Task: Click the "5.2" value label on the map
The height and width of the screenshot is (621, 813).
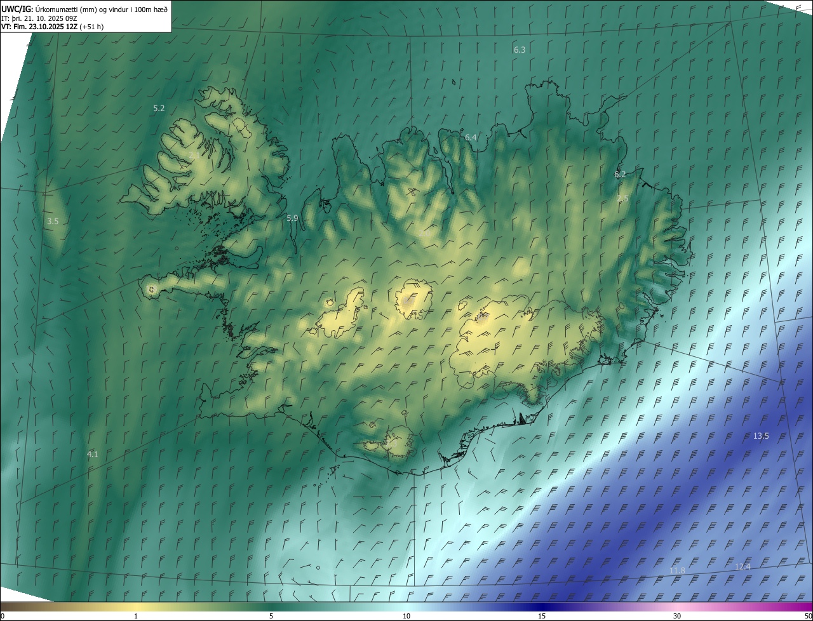Action: (x=159, y=109)
